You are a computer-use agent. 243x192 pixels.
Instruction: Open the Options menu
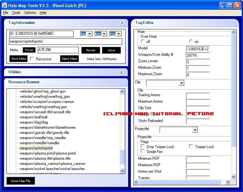[x=30, y=13]
